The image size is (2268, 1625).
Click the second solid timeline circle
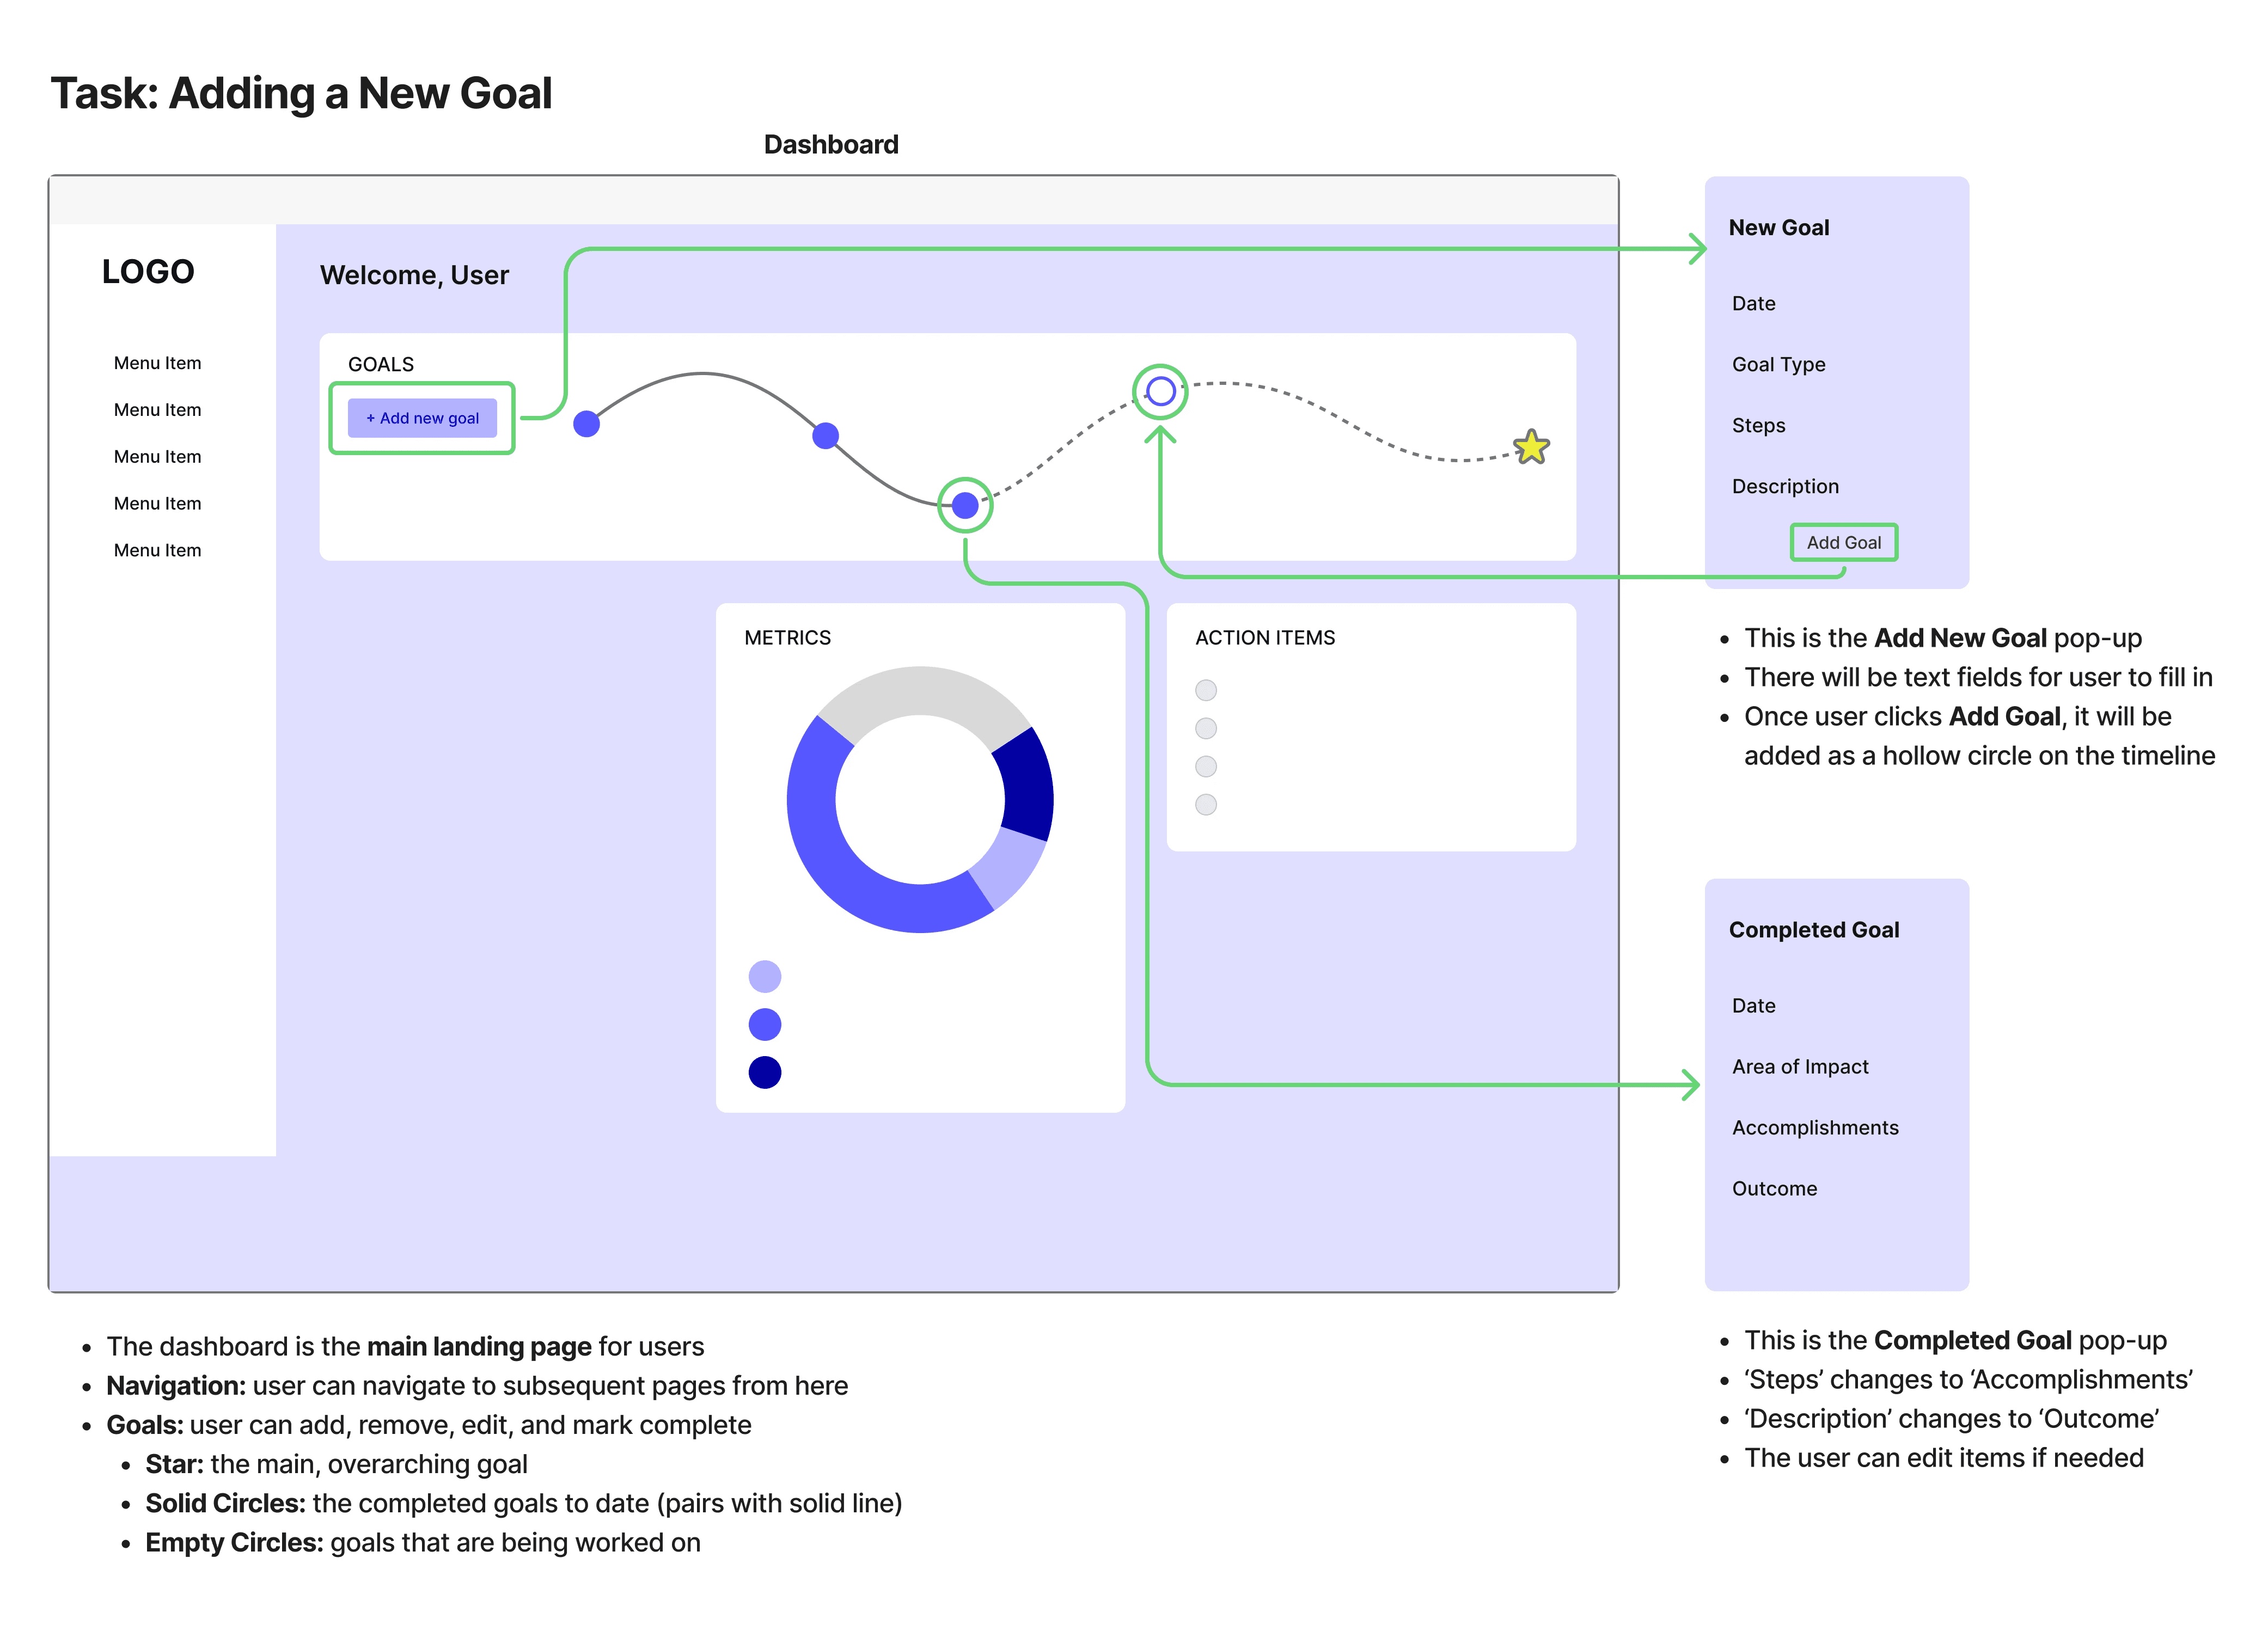click(825, 436)
